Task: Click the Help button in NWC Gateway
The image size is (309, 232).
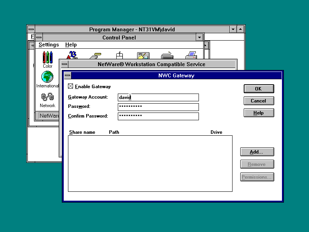Action: click(x=259, y=113)
